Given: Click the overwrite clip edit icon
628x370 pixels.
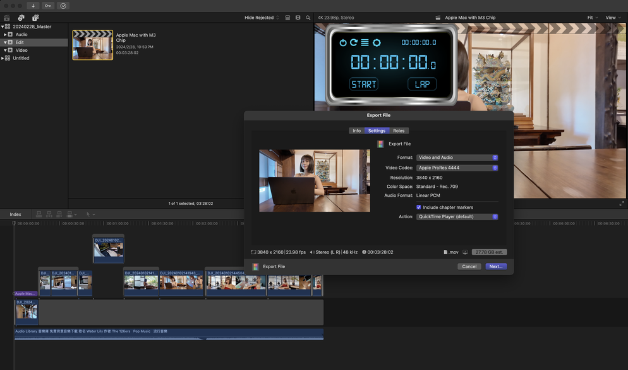Looking at the screenshot, I should pyautogui.click(x=69, y=214).
